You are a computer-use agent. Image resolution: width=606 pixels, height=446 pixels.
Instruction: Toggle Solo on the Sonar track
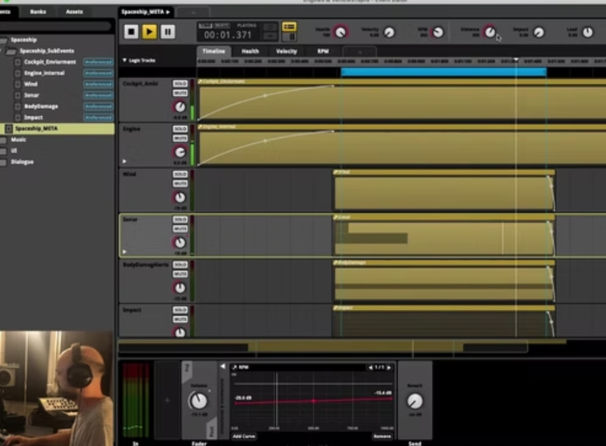tap(180, 219)
